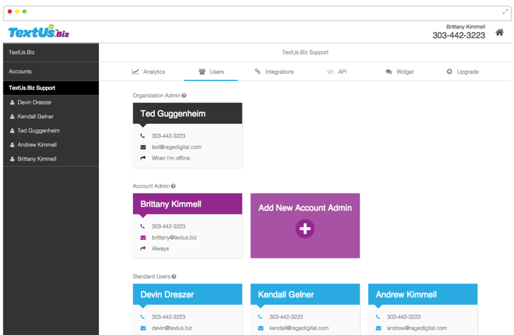
Task: Select Ted Guggenheim in the sidebar
Action: tap(51, 130)
